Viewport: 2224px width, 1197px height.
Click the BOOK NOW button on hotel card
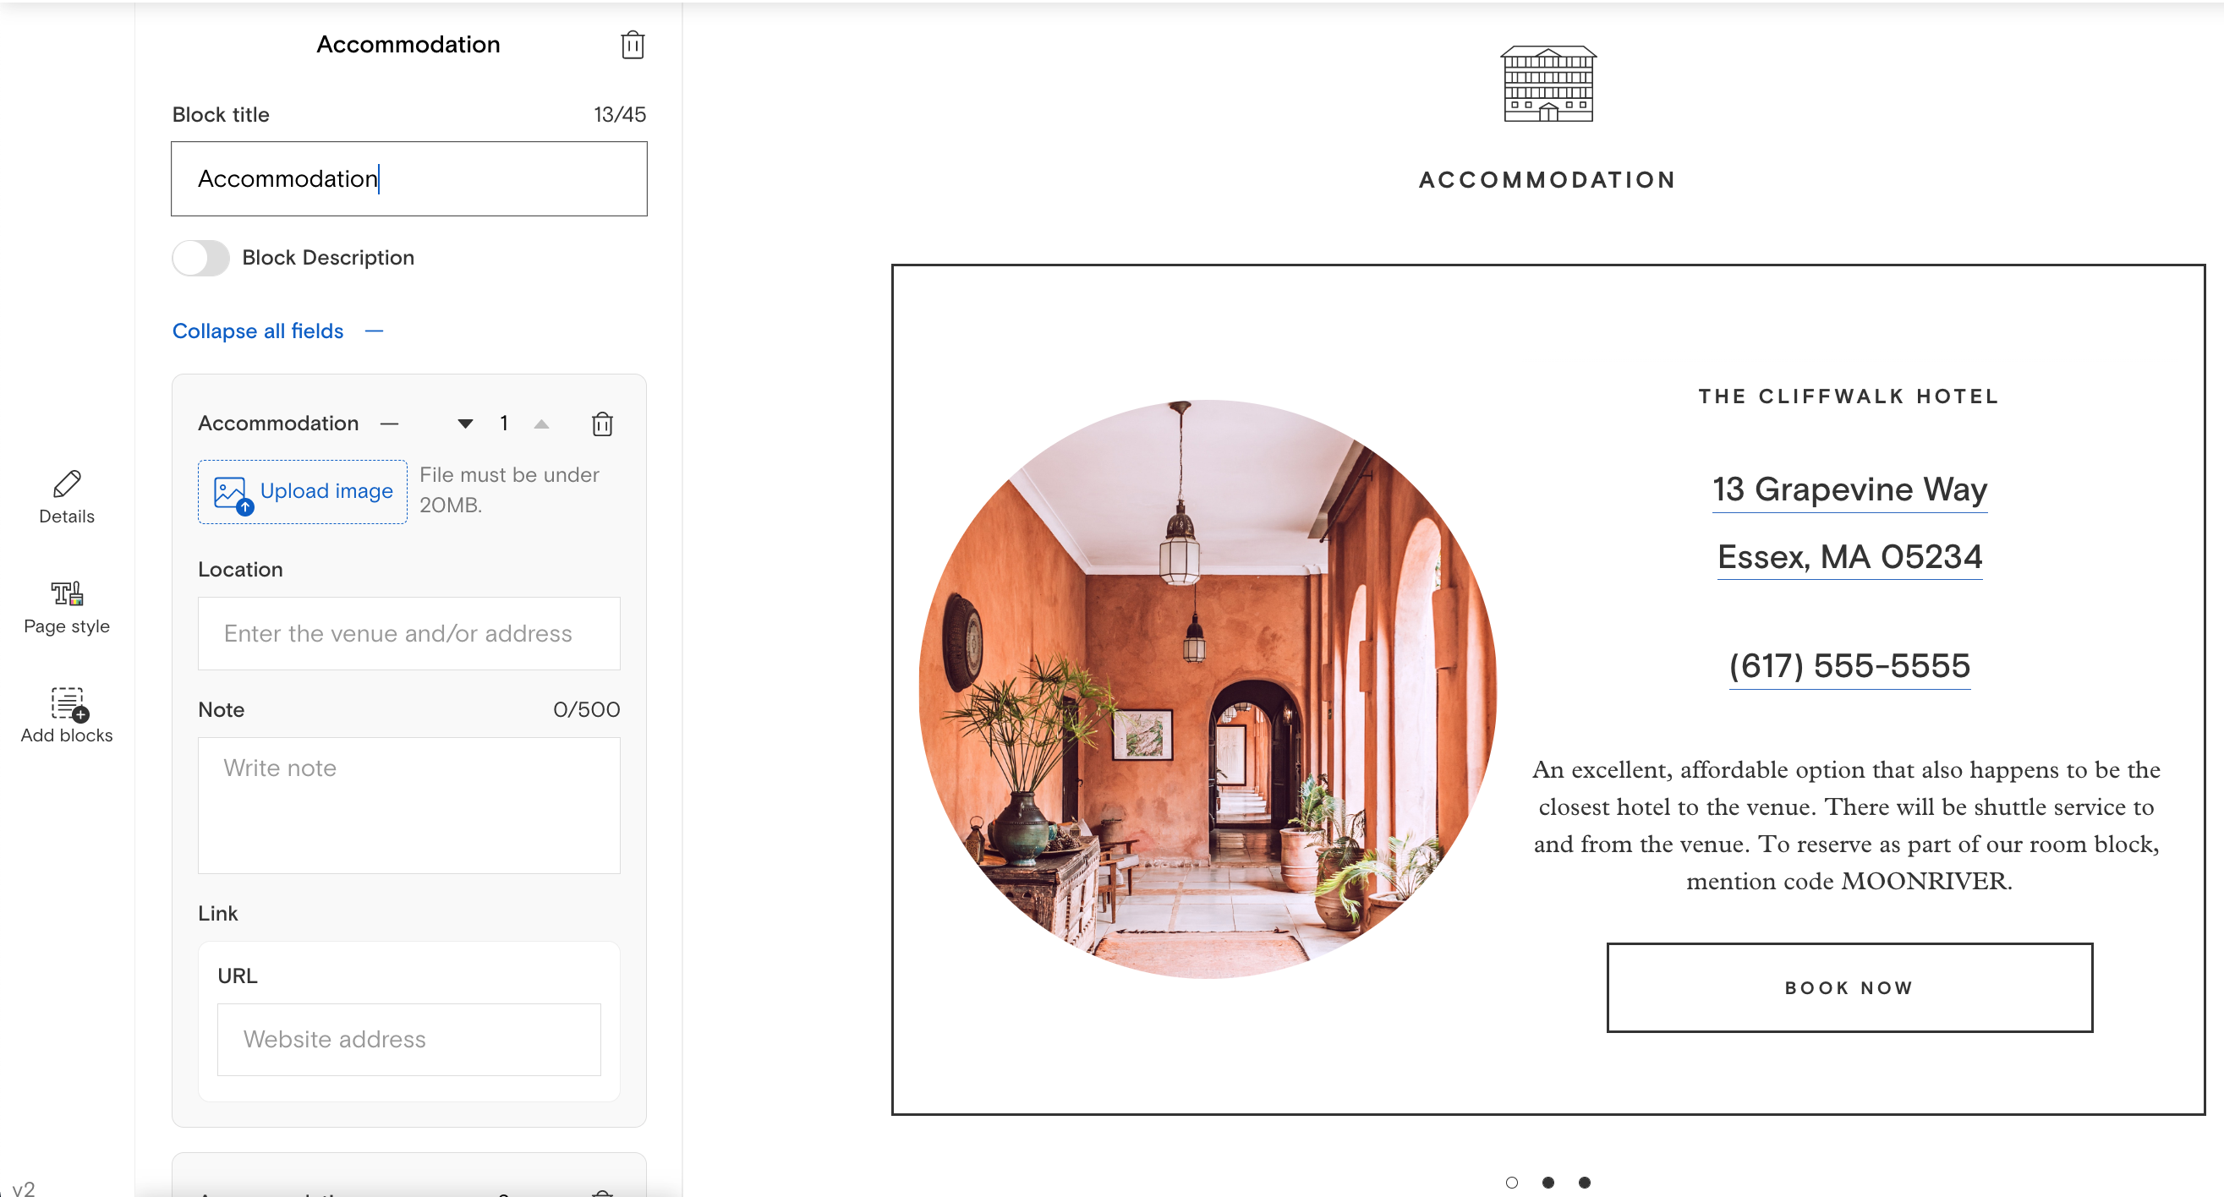pos(1849,987)
